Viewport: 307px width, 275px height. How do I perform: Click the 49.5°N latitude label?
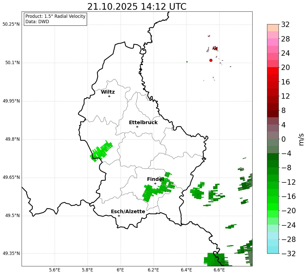point(12,215)
